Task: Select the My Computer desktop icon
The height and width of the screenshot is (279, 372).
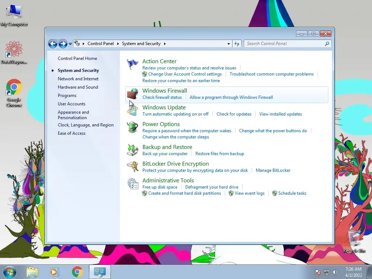Action: click(14, 15)
